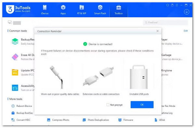
Task: Click the device monitor icon below the logo
Action: click(x=10, y=22)
